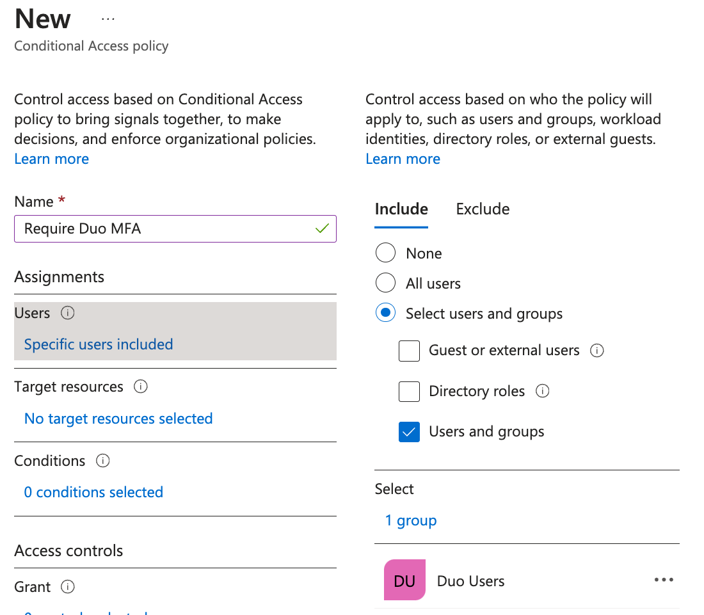Click the pink DU group avatar
704x615 pixels.
[x=404, y=581]
